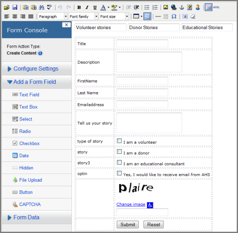The image size is (238, 233).
Task: Click the Change image link
Action: [131, 204]
